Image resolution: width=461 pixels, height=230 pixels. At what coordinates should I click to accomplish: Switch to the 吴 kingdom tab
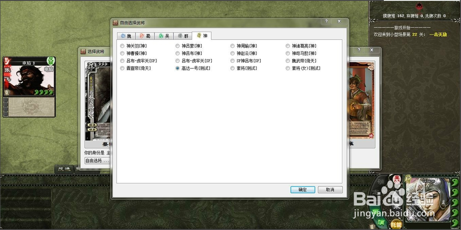click(164, 36)
